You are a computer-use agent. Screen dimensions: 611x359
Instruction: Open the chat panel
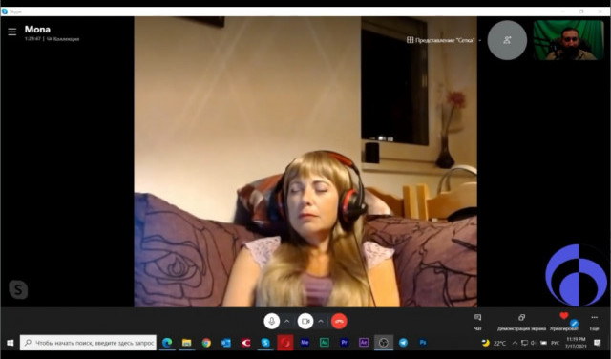coord(477,322)
